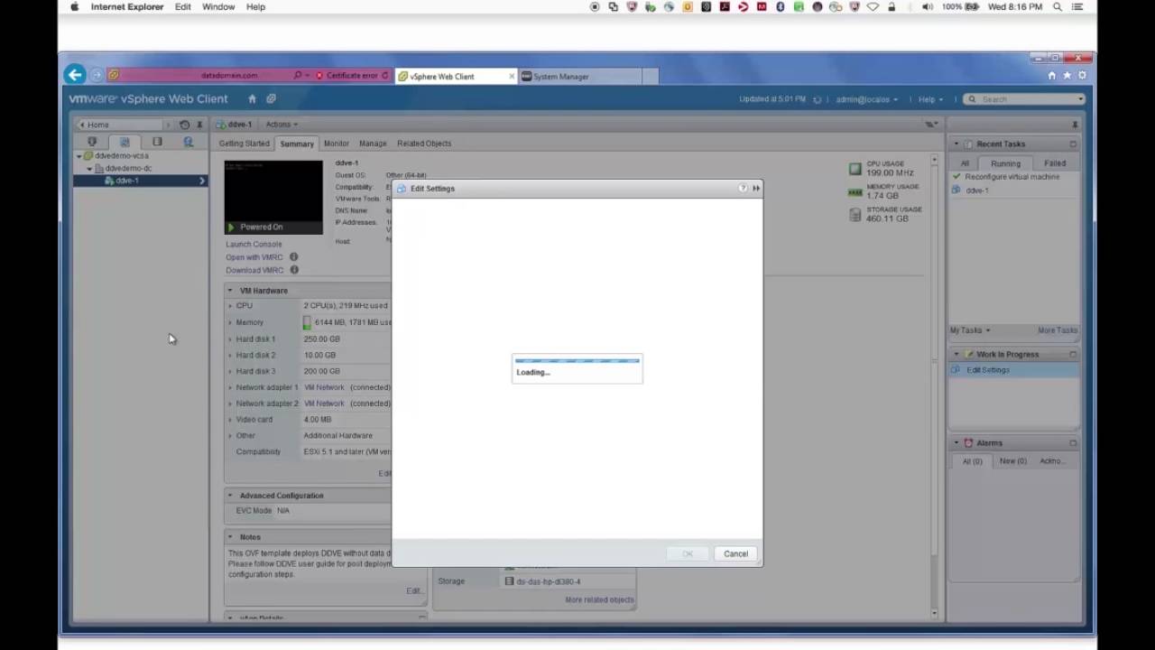The image size is (1155, 650).
Task: Collapse the Advanced Configuration section
Action: [230, 496]
